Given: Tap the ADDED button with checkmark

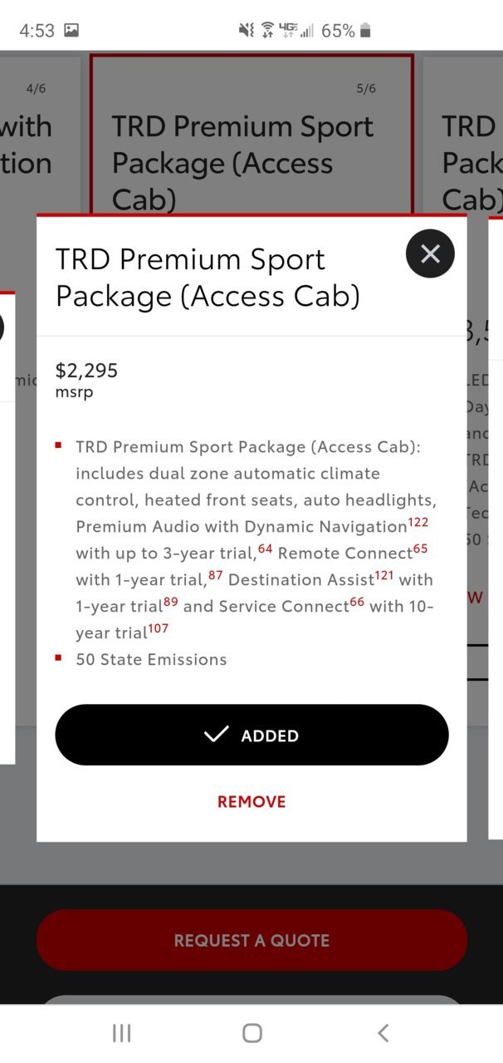Looking at the screenshot, I should coord(251,735).
